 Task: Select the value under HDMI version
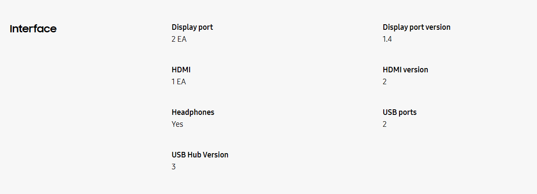click(385, 82)
